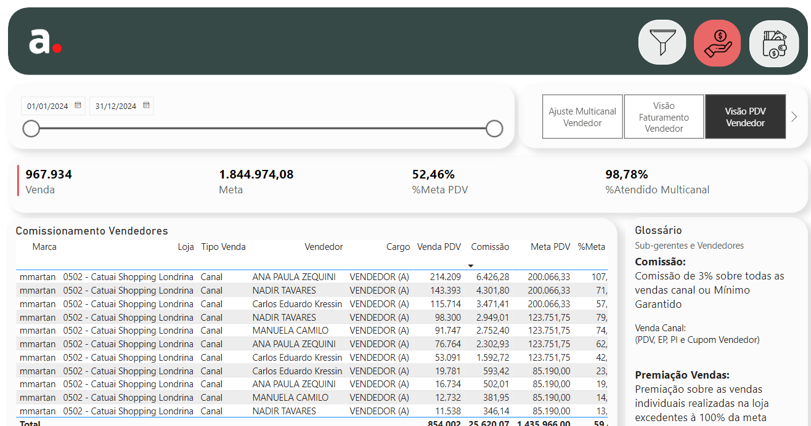The width and height of the screenshot is (811, 426).
Task: Toggle sort arrow under Comissão column
Action: pos(471,265)
